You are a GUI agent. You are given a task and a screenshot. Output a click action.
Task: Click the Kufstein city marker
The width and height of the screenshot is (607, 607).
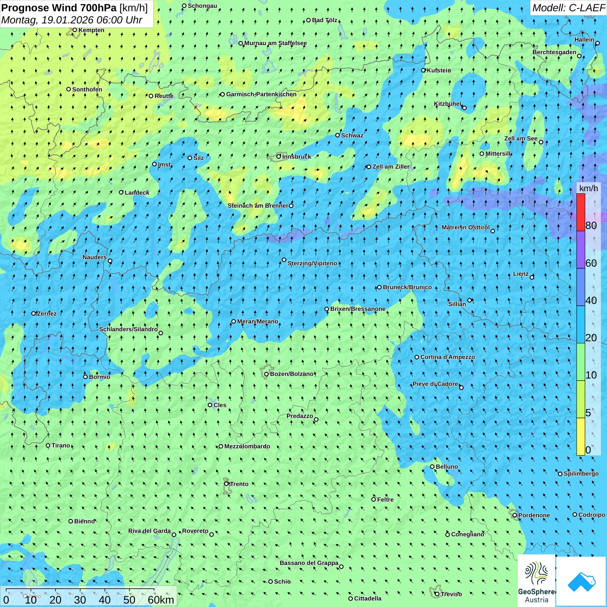(423, 70)
